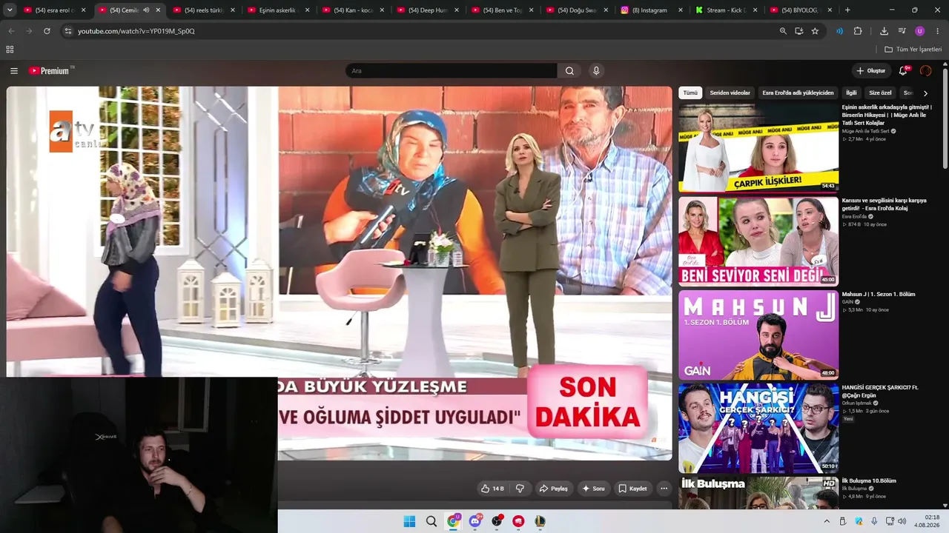
Task: Open the browser extensions puzzle icon
Action: point(858,31)
